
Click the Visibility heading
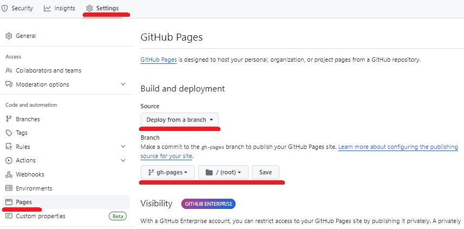(156, 204)
